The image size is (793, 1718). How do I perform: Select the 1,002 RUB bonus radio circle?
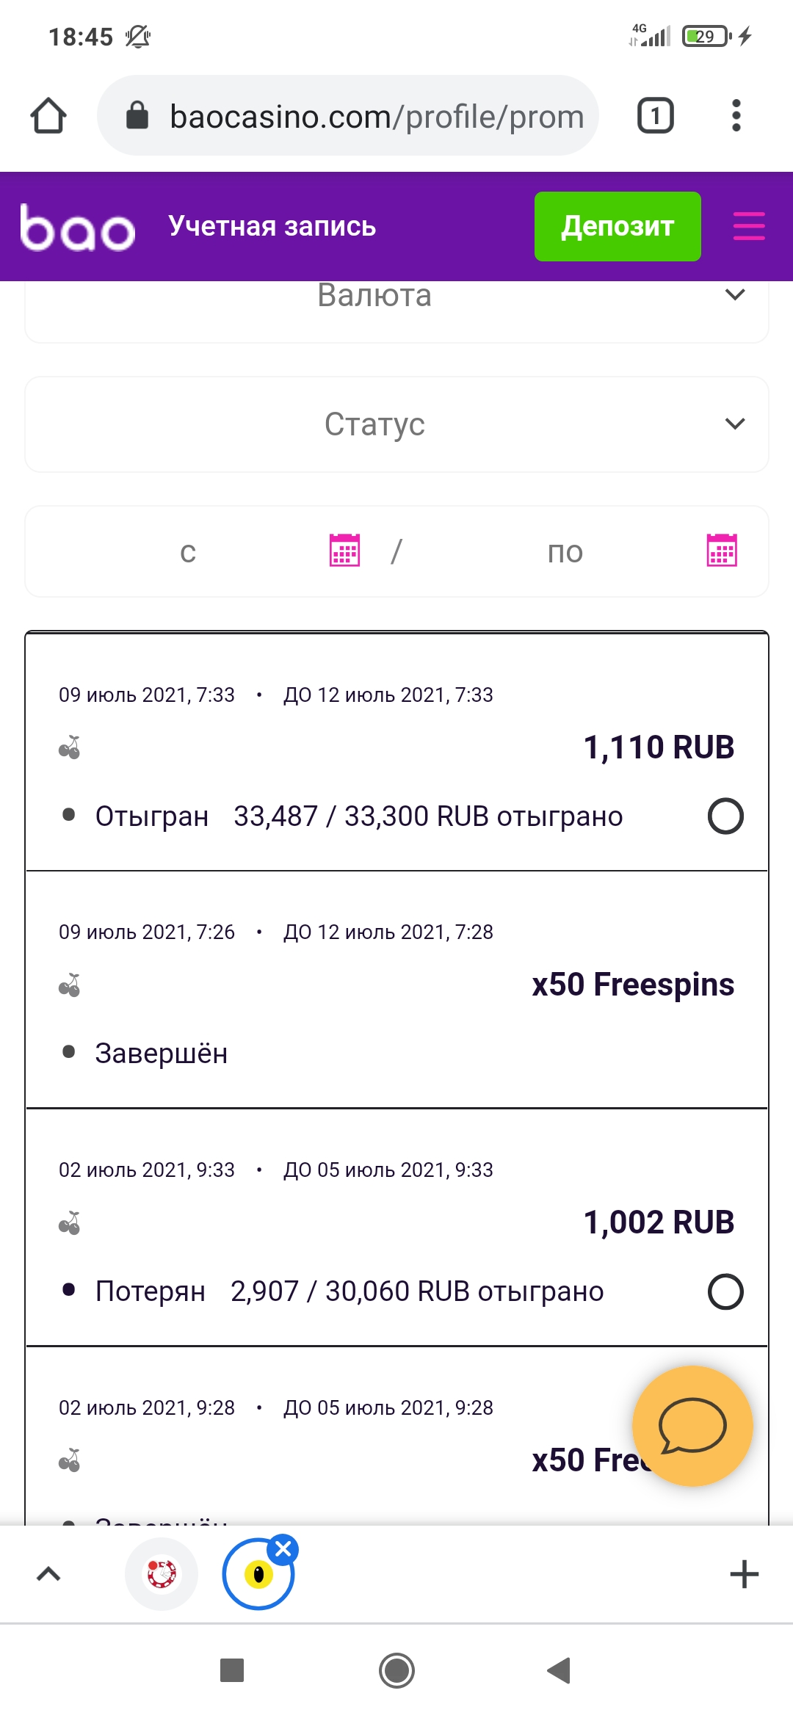(x=725, y=1291)
